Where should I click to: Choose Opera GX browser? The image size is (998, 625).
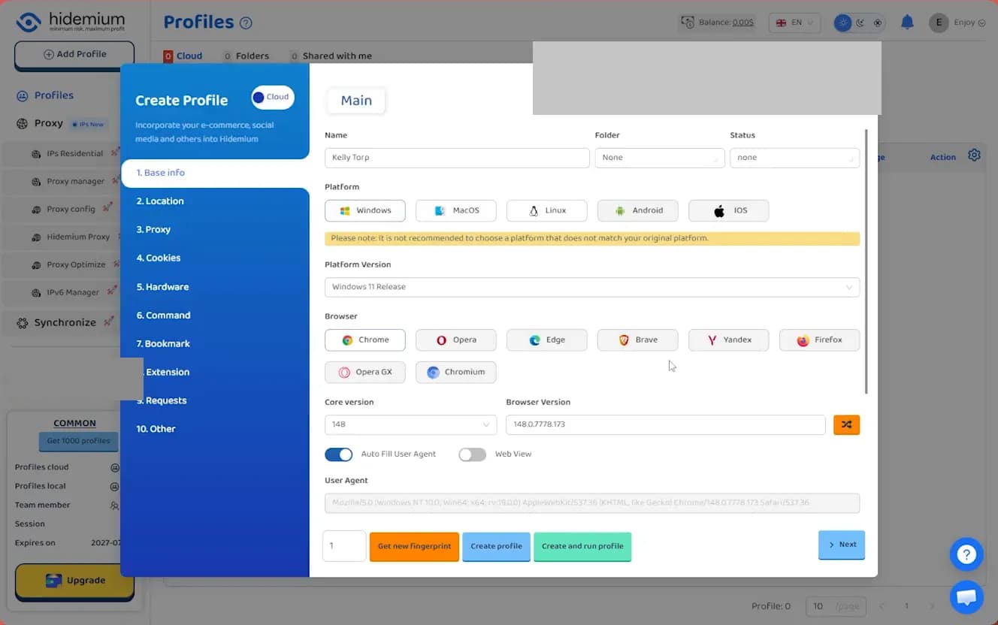click(x=365, y=372)
